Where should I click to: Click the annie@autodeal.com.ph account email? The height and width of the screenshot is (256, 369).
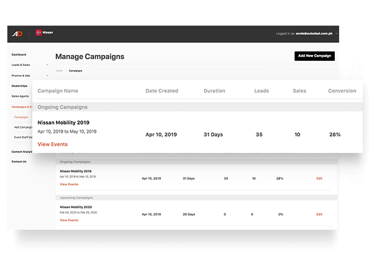pyautogui.click(x=314, y=34)
